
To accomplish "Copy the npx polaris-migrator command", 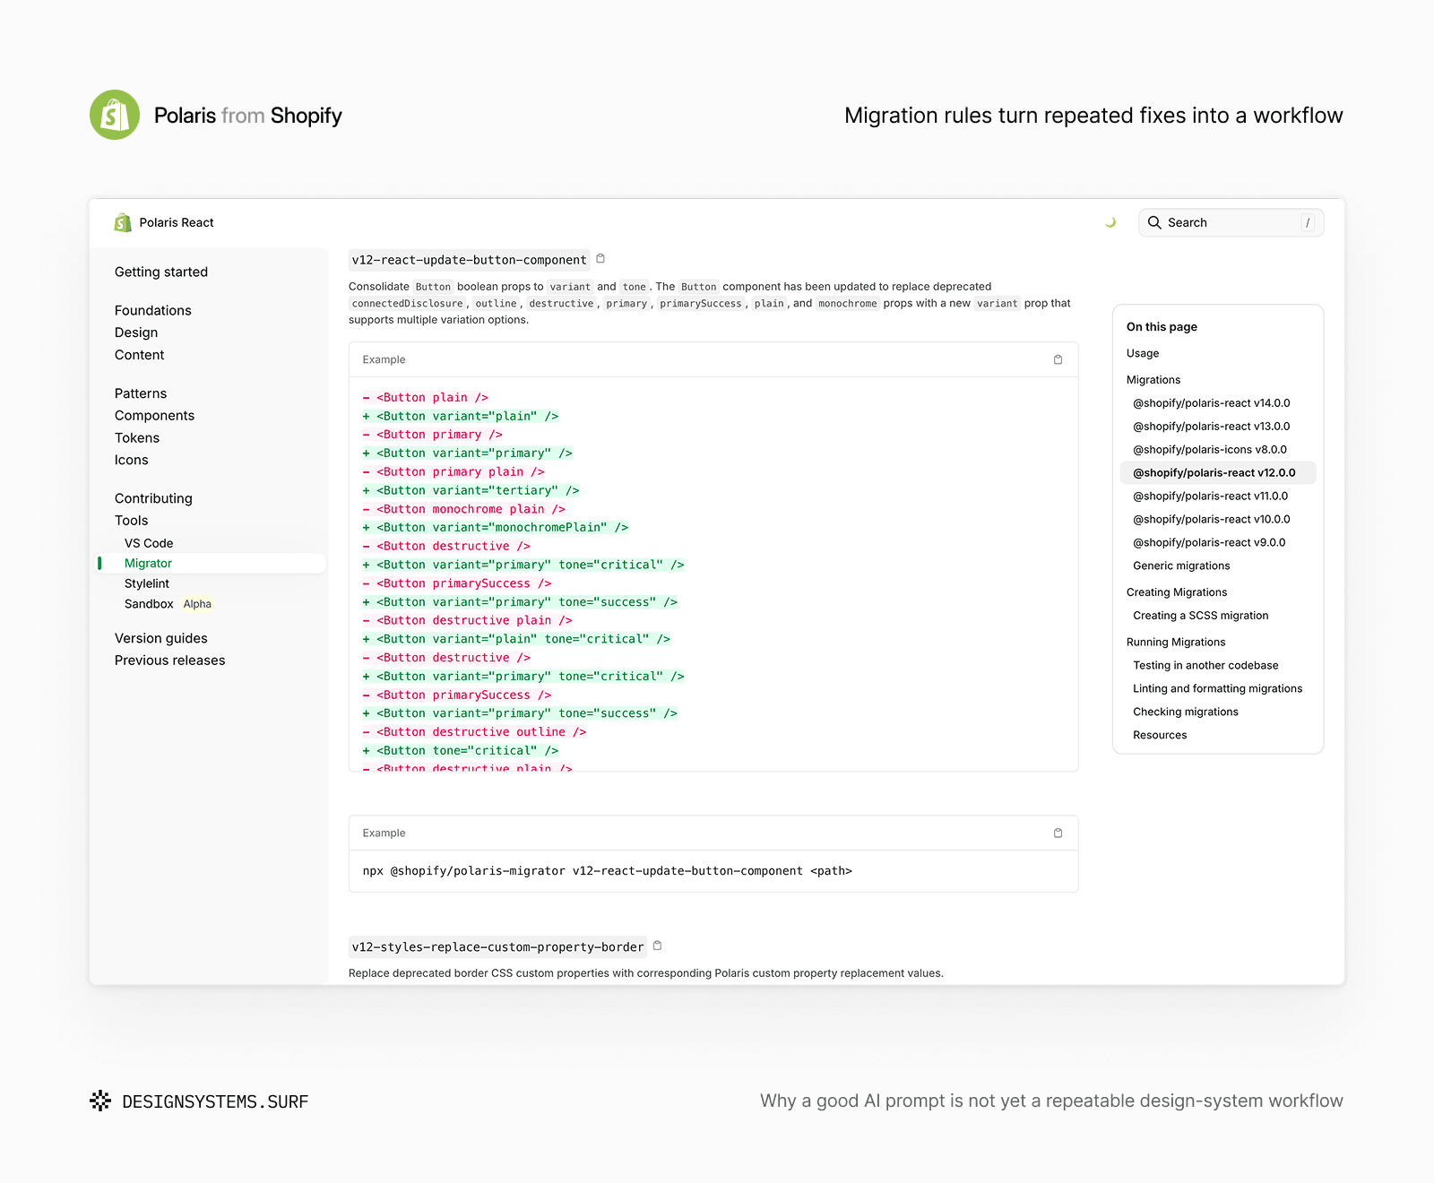I will 1058,833.
